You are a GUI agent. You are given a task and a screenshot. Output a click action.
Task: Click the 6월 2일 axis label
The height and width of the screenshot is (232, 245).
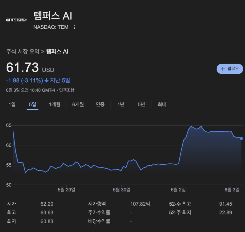pos(178,190)
